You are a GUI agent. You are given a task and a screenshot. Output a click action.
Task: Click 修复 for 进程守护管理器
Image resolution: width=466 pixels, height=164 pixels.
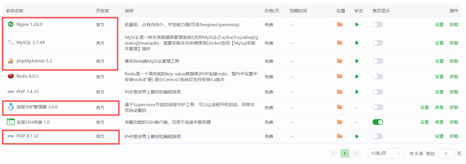click(x=439, y=107)
